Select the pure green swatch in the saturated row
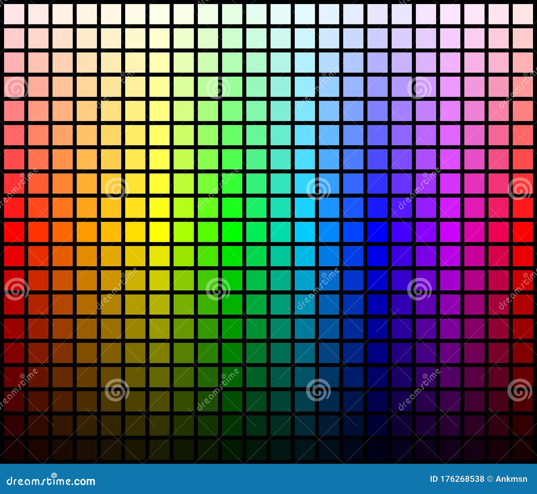Screen dimensions: 537x494 (232, 232)
